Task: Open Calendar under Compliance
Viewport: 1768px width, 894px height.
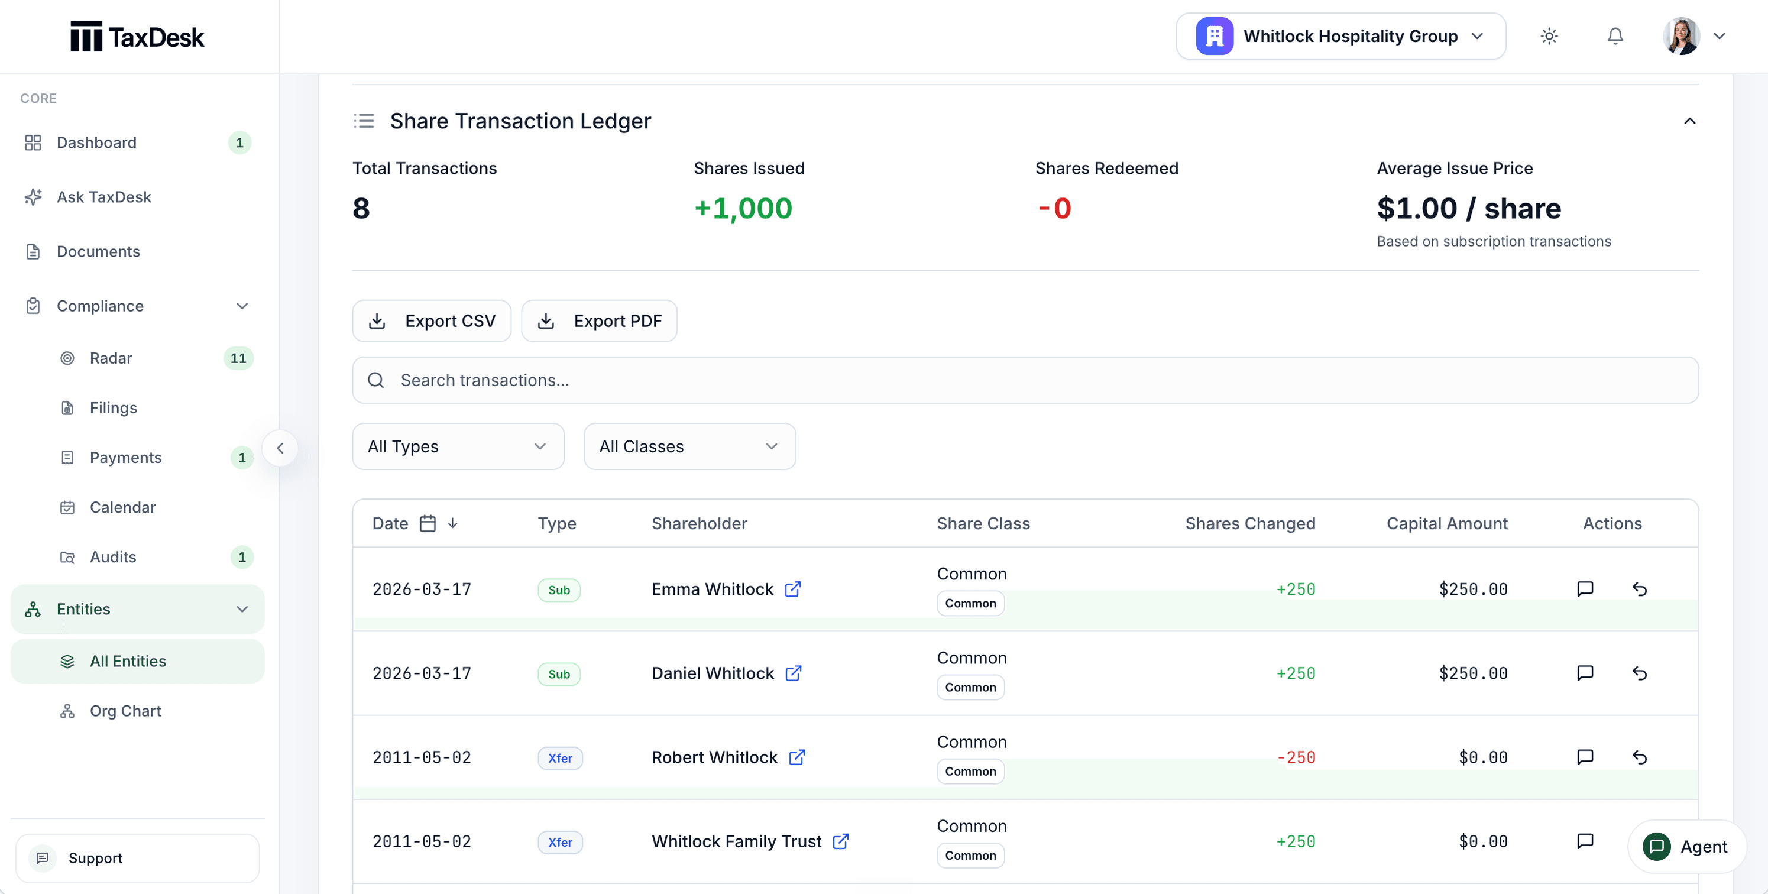Action: pyautogui.click(x=137, y=508)
